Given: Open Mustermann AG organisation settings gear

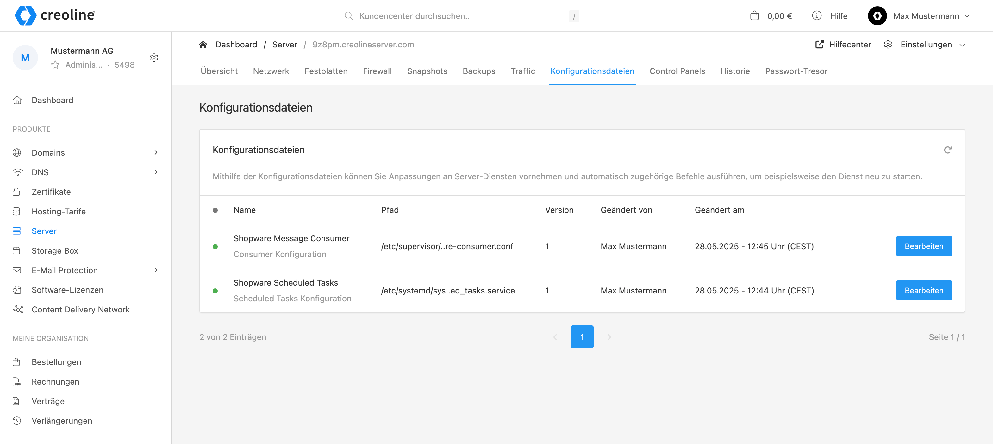Looking at the screenshot, I should [x=154, y=58].
